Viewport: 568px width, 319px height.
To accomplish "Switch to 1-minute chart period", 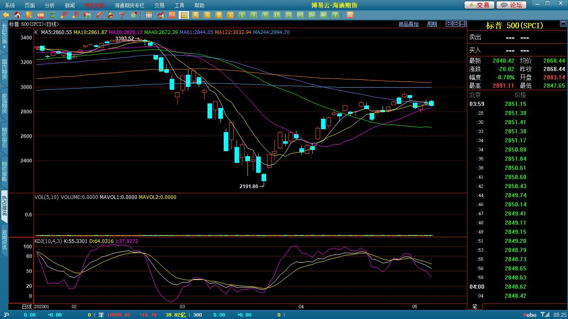I will (242, 15).
